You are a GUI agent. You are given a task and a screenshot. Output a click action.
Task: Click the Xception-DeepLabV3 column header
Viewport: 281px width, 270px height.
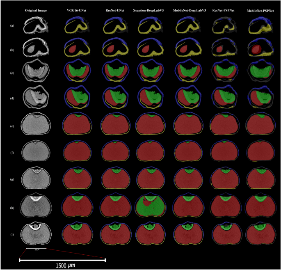[148, 11]
